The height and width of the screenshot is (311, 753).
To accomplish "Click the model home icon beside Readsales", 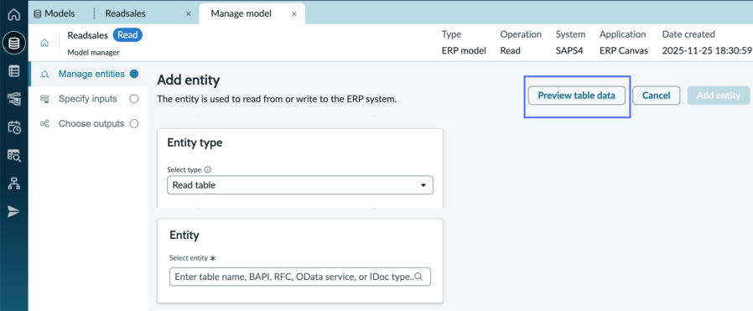I will click(44, 44).
